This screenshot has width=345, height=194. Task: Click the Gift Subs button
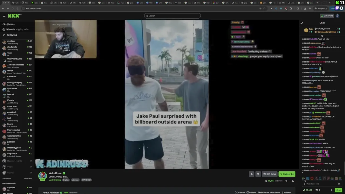[x=270, y=174]
